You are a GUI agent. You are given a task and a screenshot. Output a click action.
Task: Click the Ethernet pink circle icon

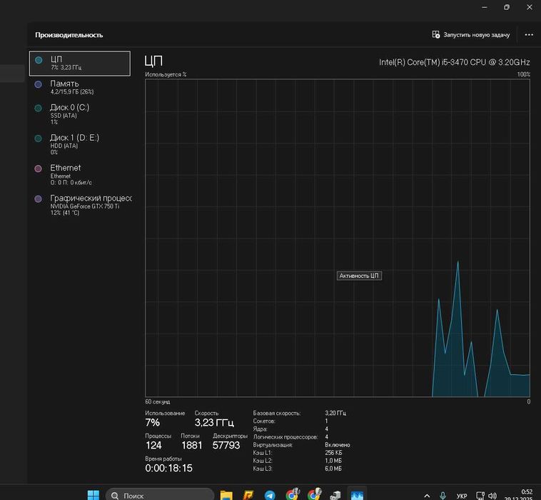click(39, 169)
